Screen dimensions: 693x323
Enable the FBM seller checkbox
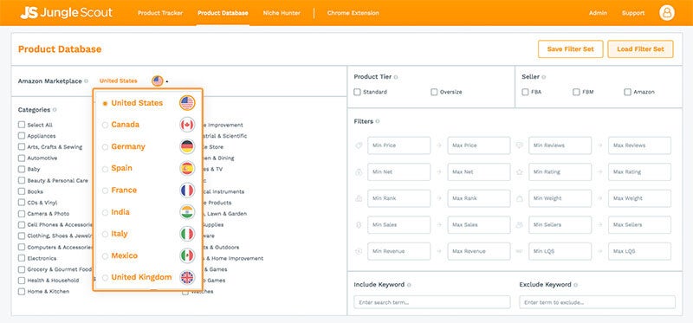coord(576,92)
